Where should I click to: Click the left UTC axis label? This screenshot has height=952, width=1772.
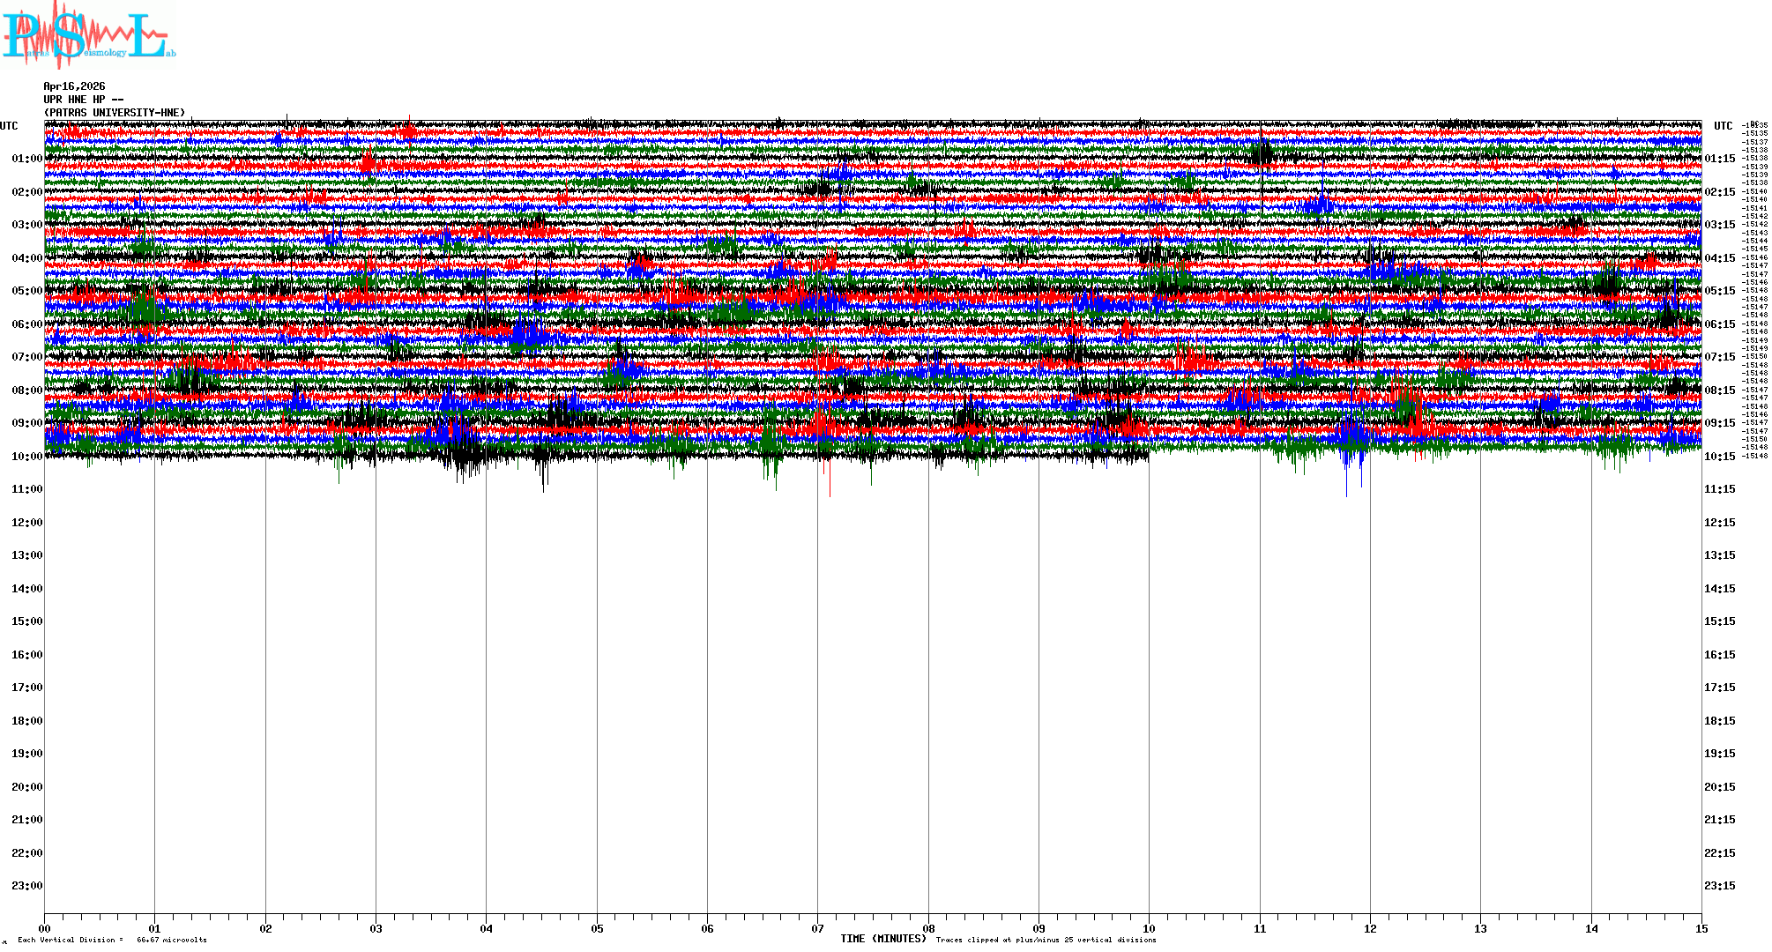[9, 126]
